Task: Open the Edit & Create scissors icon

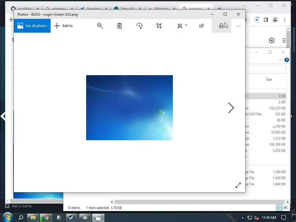Action: coord(180,26)
